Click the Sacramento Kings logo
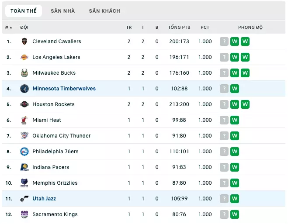Image resolution: width=288 pixels, height=224 pixels. [24, 214]
